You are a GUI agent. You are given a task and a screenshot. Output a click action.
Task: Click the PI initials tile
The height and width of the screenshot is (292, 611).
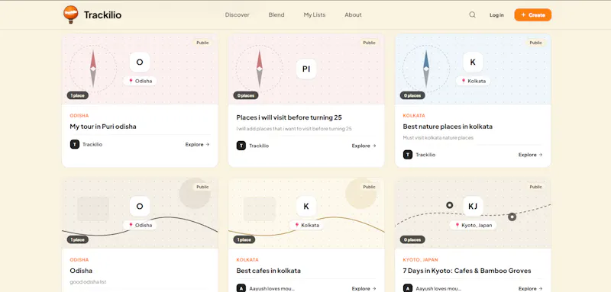point(306,69)
